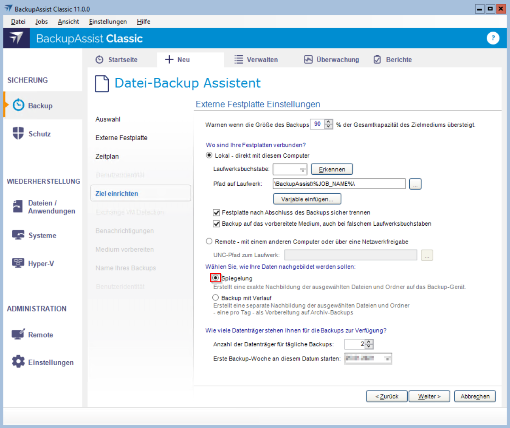Uncheck Festplatte nach Abschluss sicher trennen
Screen dimensions: 510x428
pyautogui.click(x=216, y=212)
